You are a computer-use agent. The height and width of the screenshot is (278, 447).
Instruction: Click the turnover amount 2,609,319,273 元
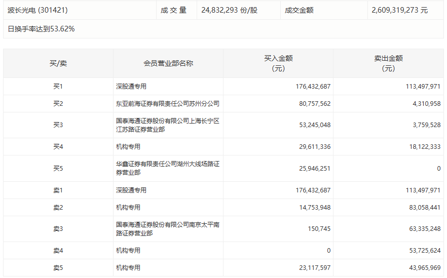pyautogui.click(x=399, y=10)
